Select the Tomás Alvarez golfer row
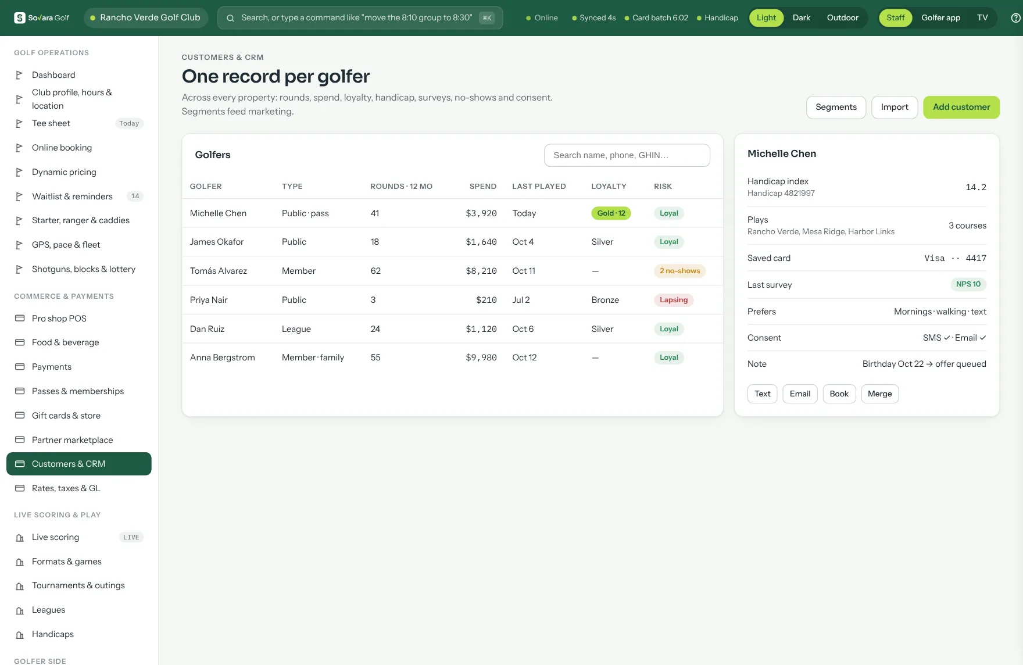 click(452, 271)
